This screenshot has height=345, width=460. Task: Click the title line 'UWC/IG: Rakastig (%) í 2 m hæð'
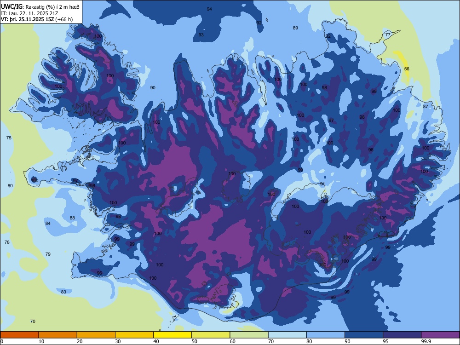tap(40, 6)
